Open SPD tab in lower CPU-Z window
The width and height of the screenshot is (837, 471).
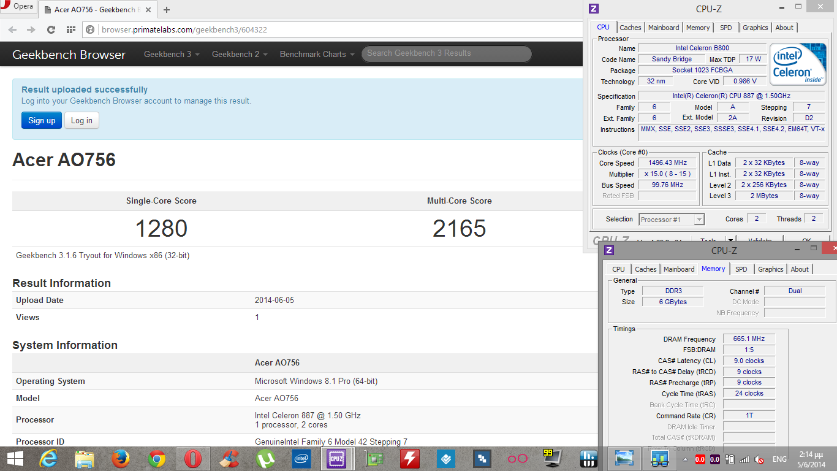tap(741, 269)
